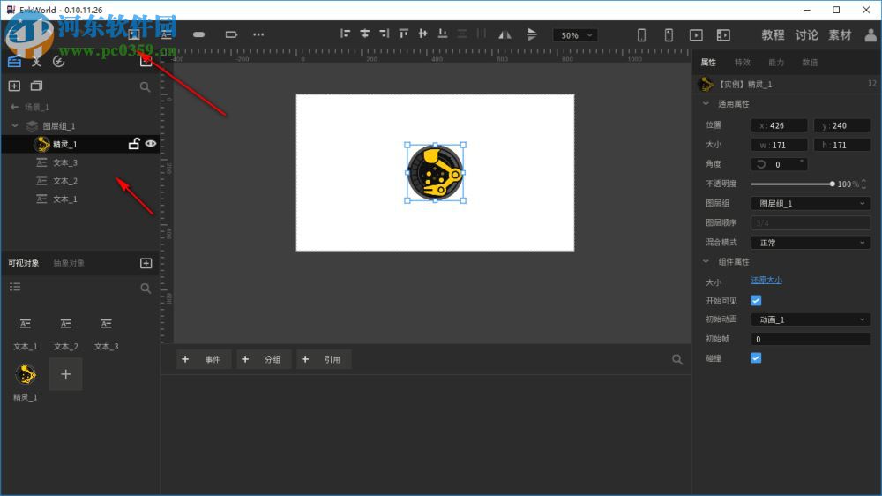
Task: Switch to the lightning events panel icon
Action: (x=58, y=62)
